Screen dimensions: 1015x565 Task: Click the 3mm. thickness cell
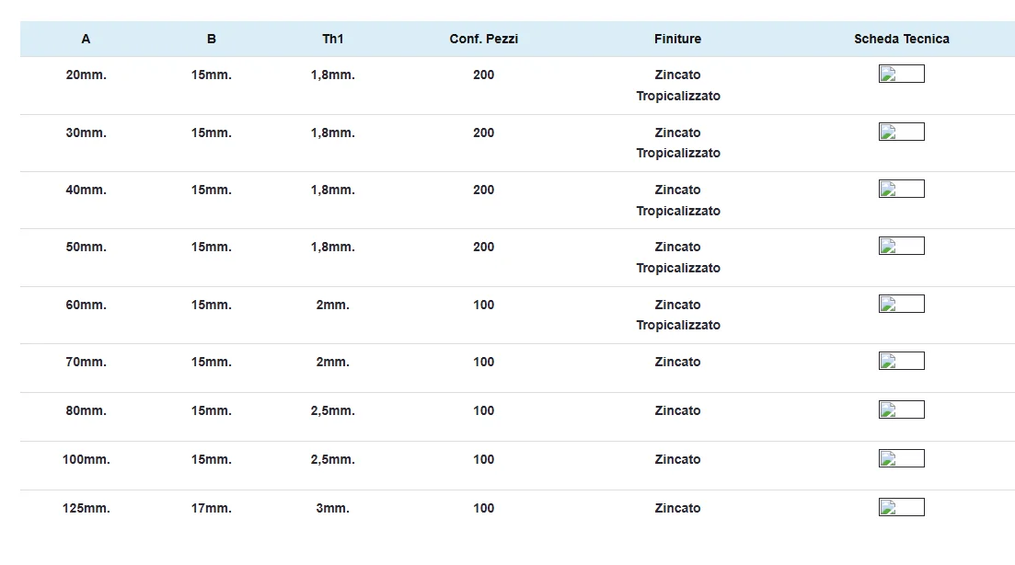[332, 508]
